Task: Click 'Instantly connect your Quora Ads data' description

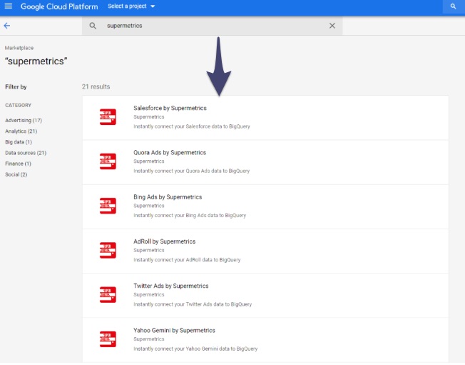Action: [192, 171]
